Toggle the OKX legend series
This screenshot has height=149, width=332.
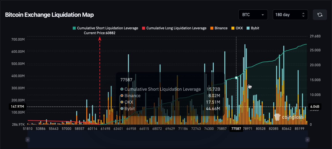[x=237, y=28]
